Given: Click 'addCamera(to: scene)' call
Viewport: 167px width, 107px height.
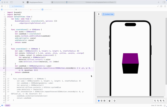Looking at the screenshot, I should 25,40.
